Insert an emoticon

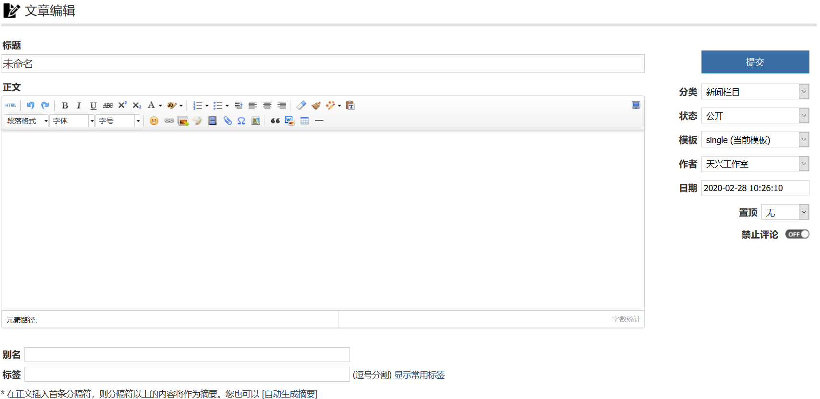pos(154,121)
